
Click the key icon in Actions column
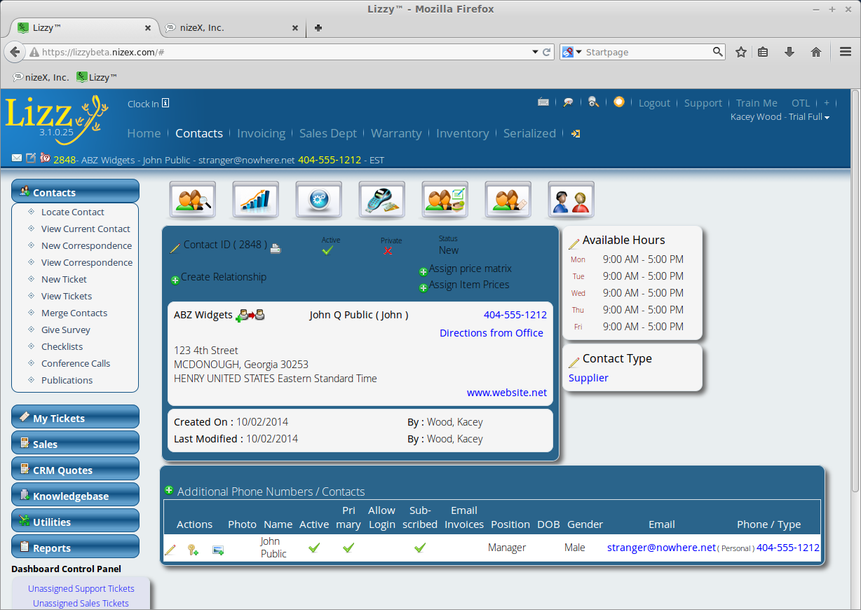pos(193,550)
